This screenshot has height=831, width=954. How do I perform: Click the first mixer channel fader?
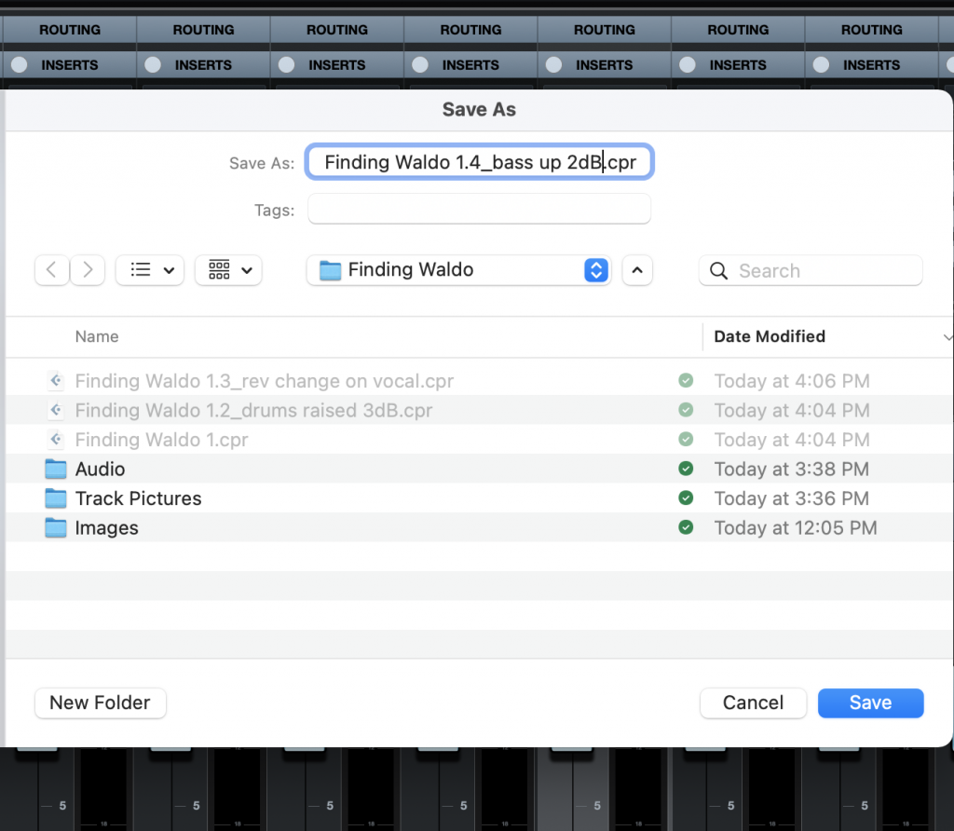[x=37, y=752]
